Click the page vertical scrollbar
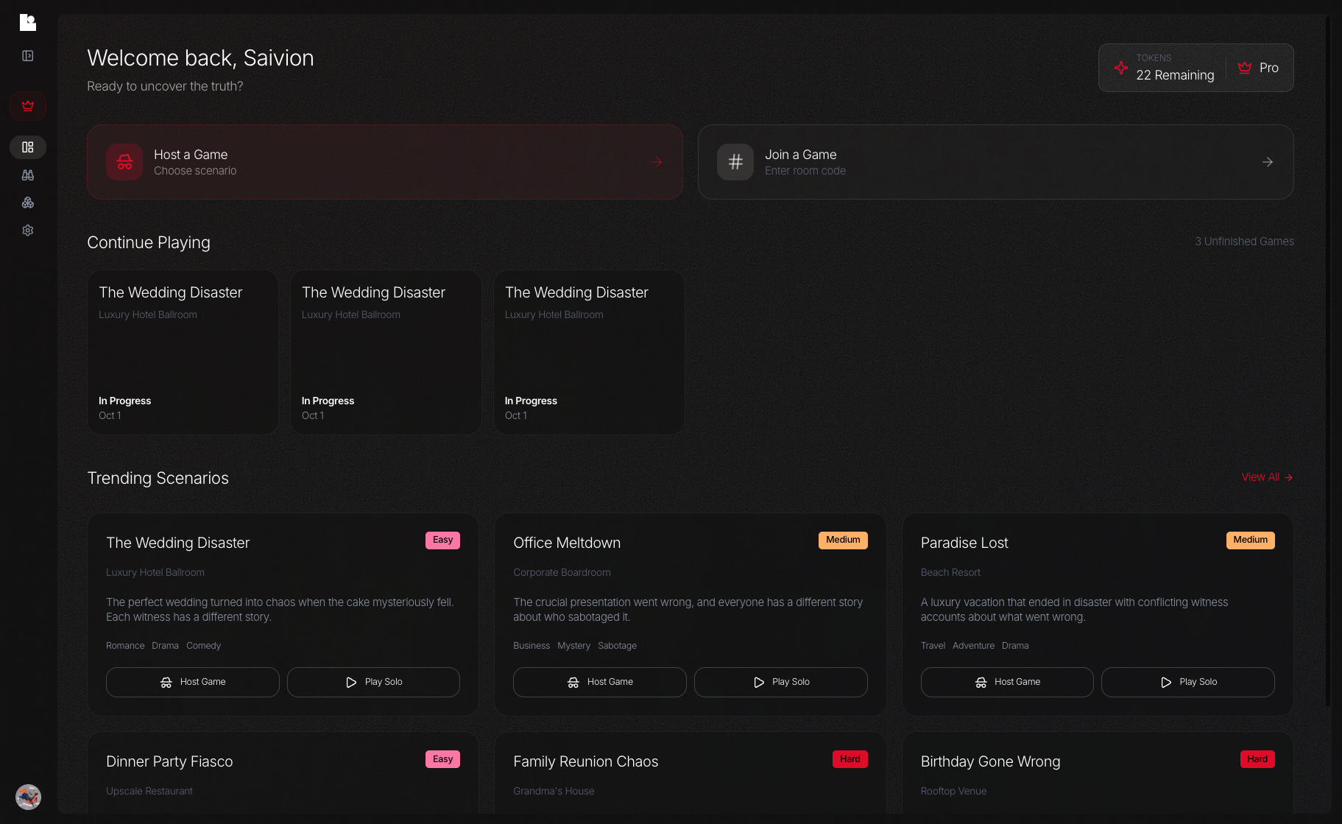Viewport: 1342px width, 824px height. click(x=1328, y=361)
